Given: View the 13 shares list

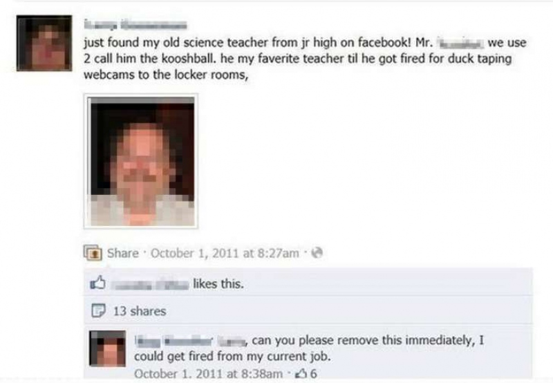Looking at the screenshot, I should (x=140, y=311).
